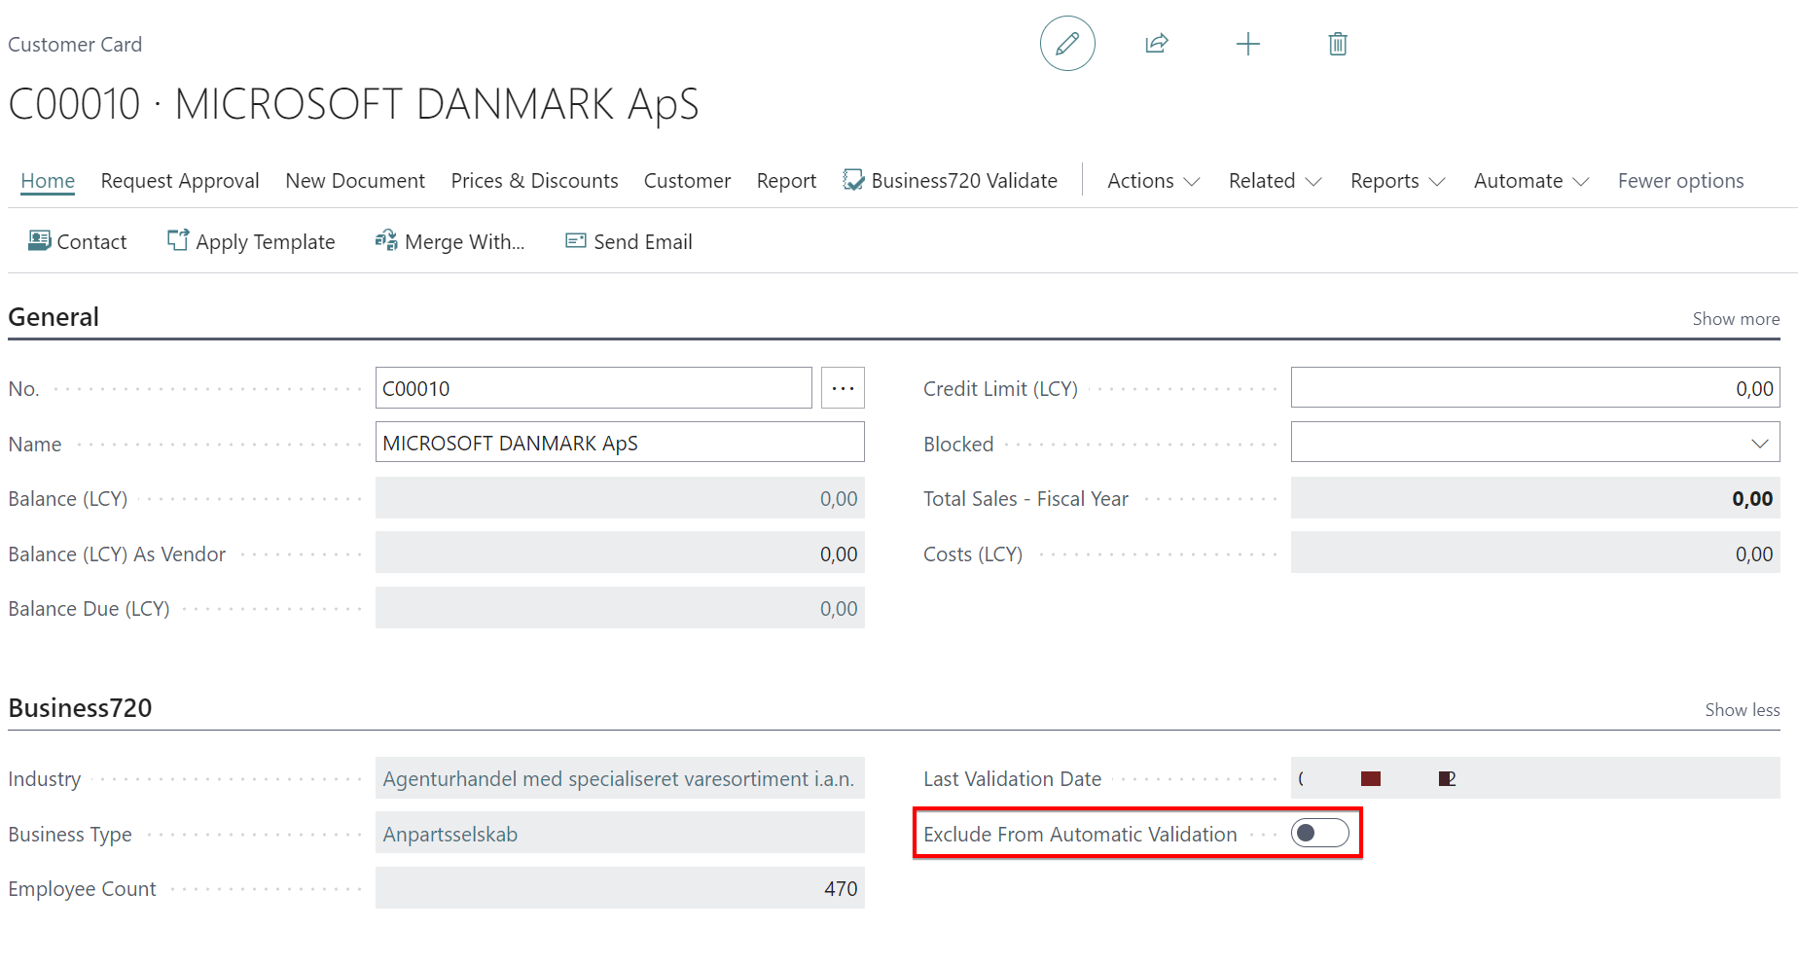The height and width of the screenshot is (965, 1798).
Task: Click the Customer Card page caption
Action: coord(75,45)
